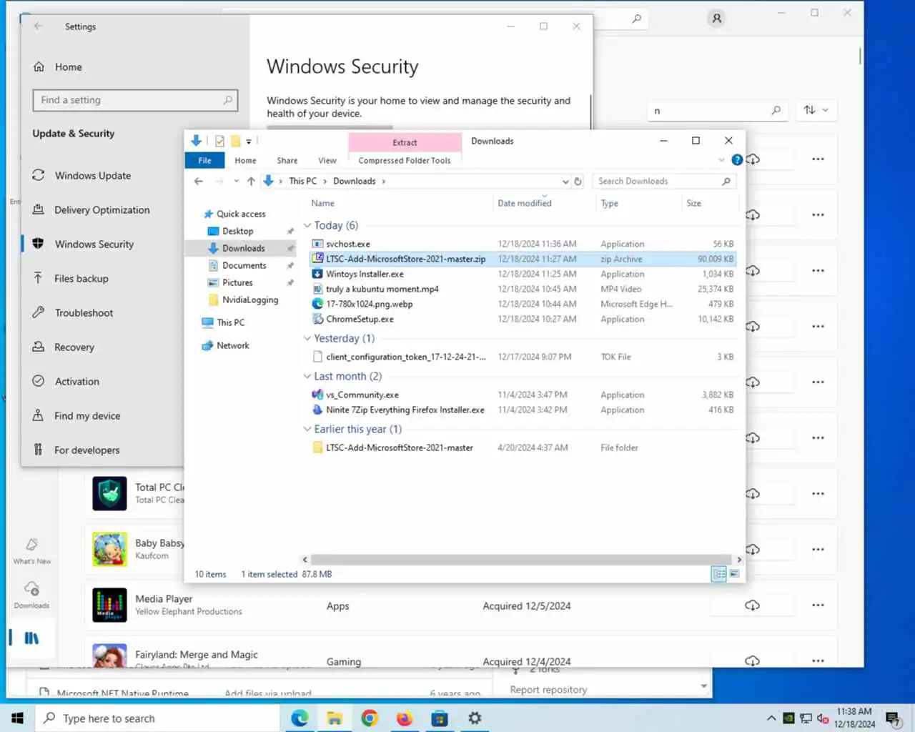Image resolution: width=915 pixels, height=732 pixels.
Task: Collapse the Yesterday group
Action: 307,338
